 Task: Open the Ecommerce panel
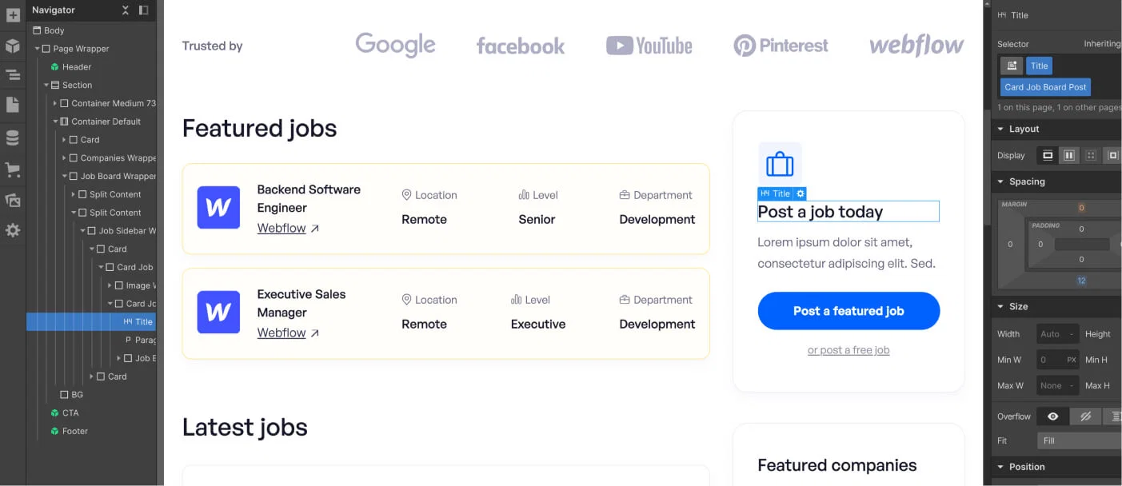point(13,169)
